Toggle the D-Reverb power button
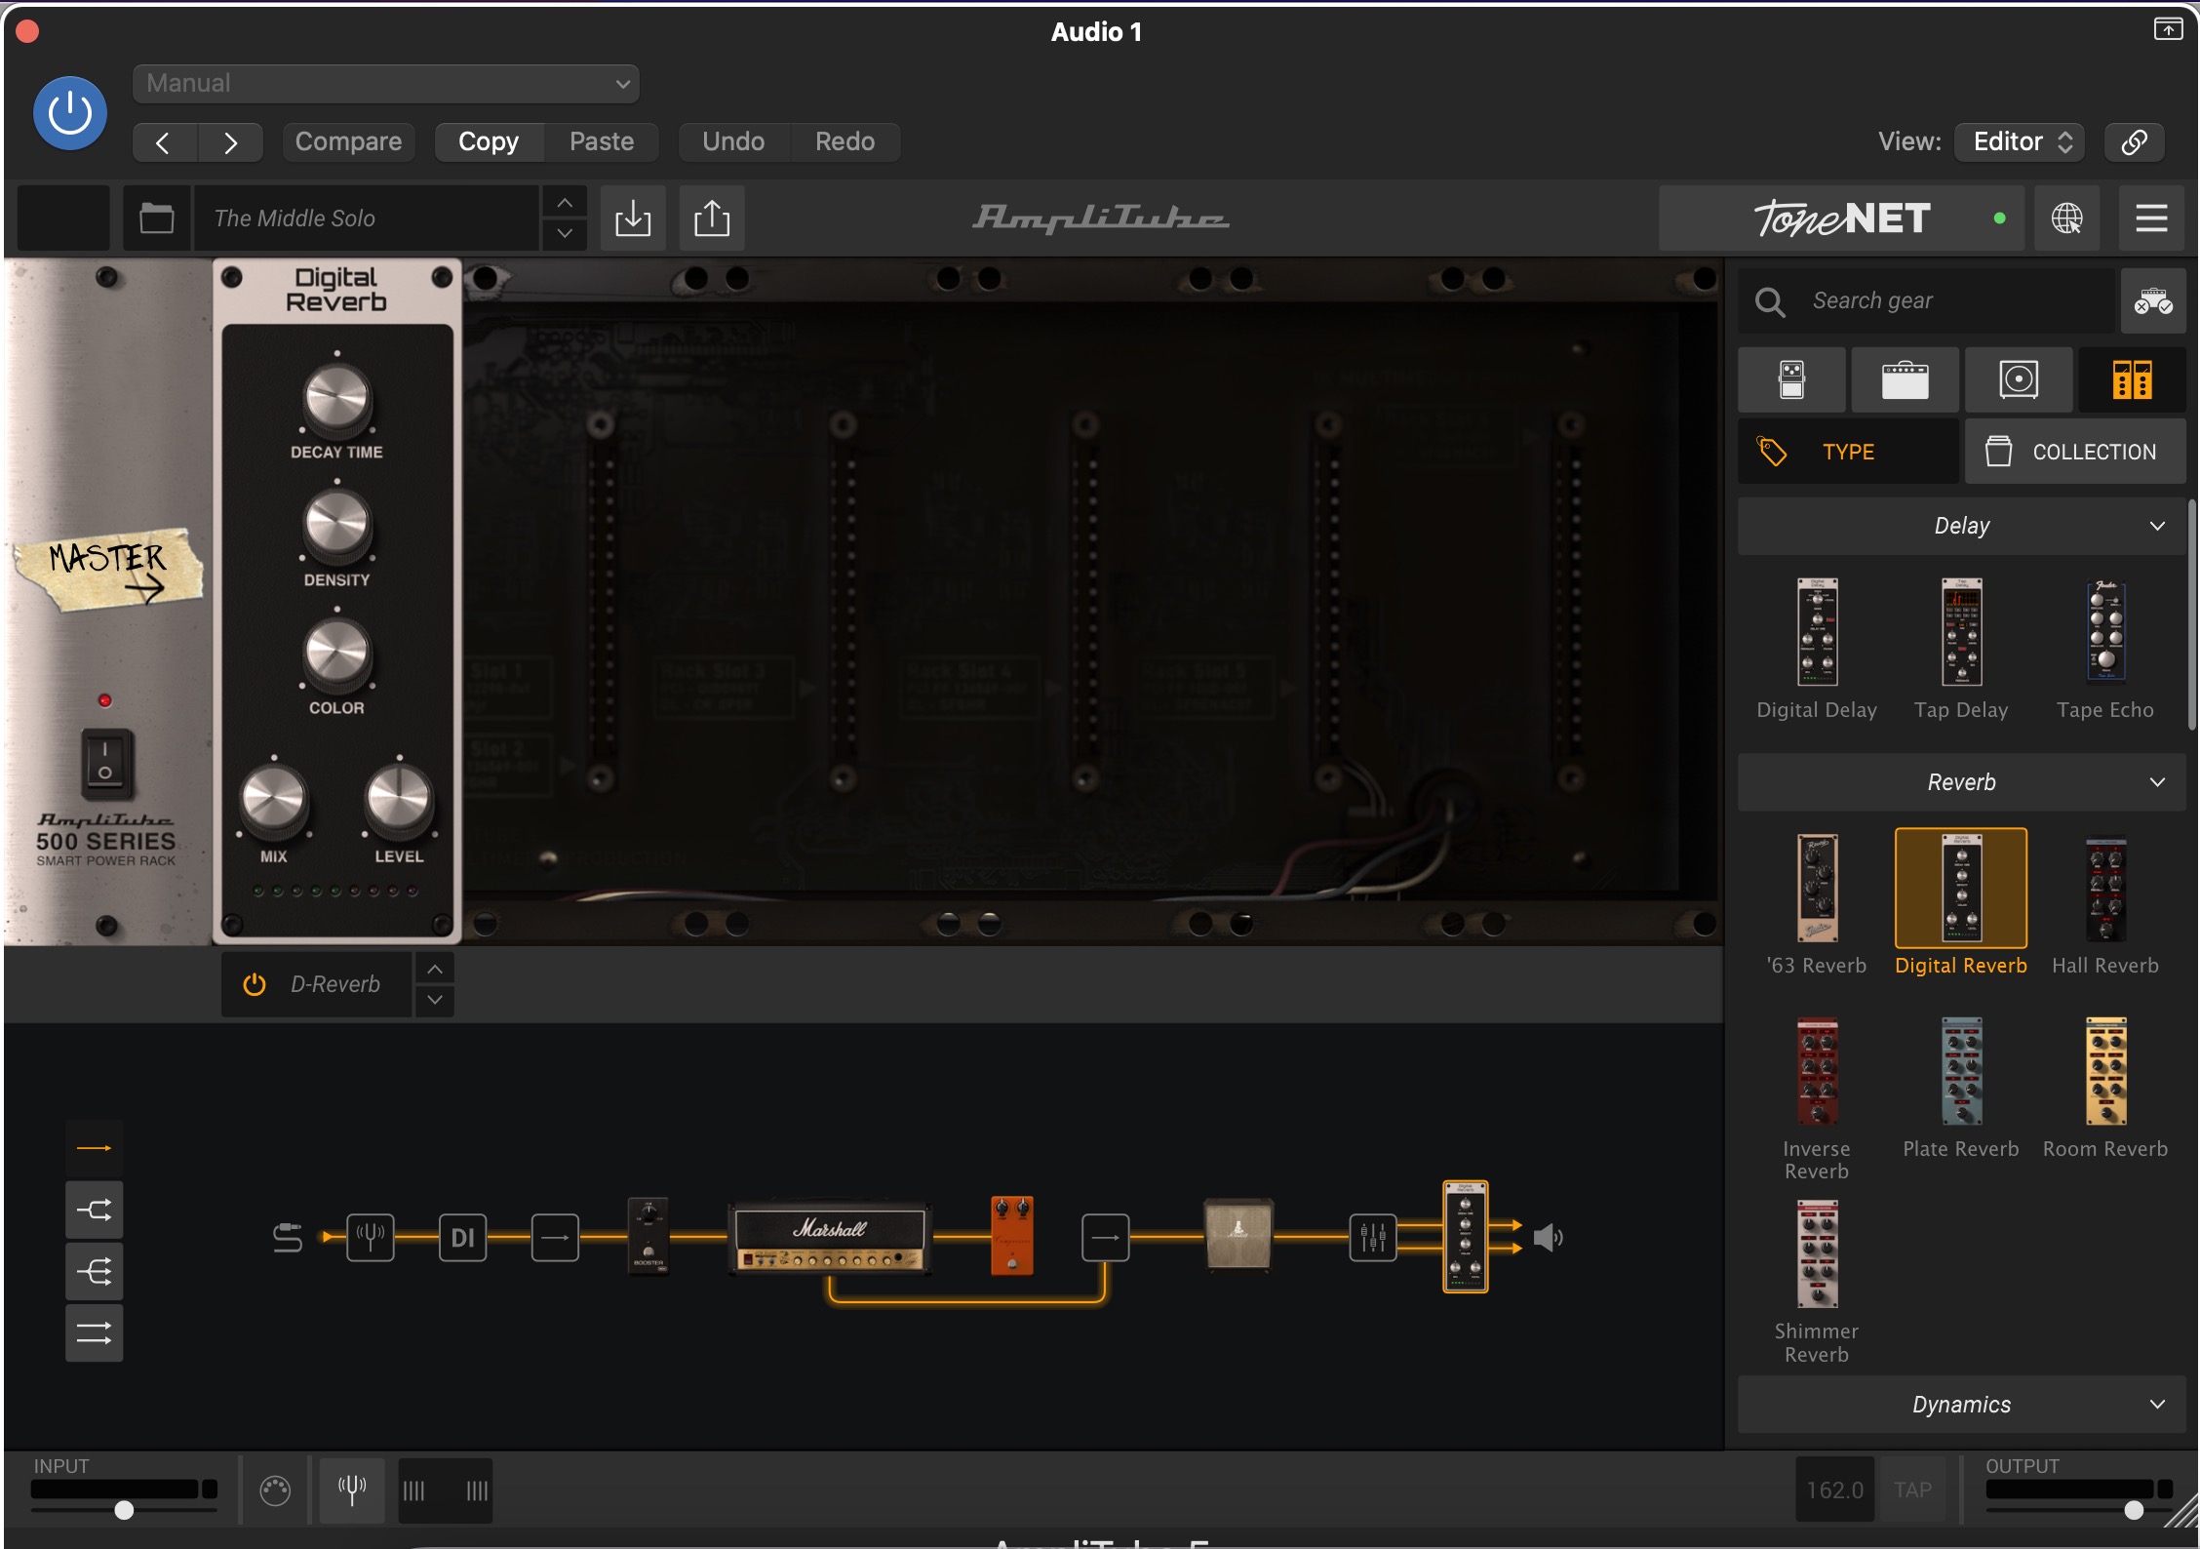The height and width of the screenshot is (1549, 2200). [255, 985]
